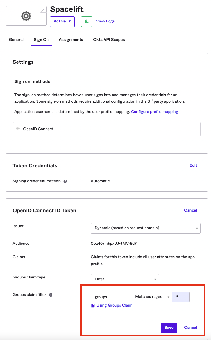Click the groups claim name input field
The height and width of the screenshot is (340, 211).
(x=110, y=297)
